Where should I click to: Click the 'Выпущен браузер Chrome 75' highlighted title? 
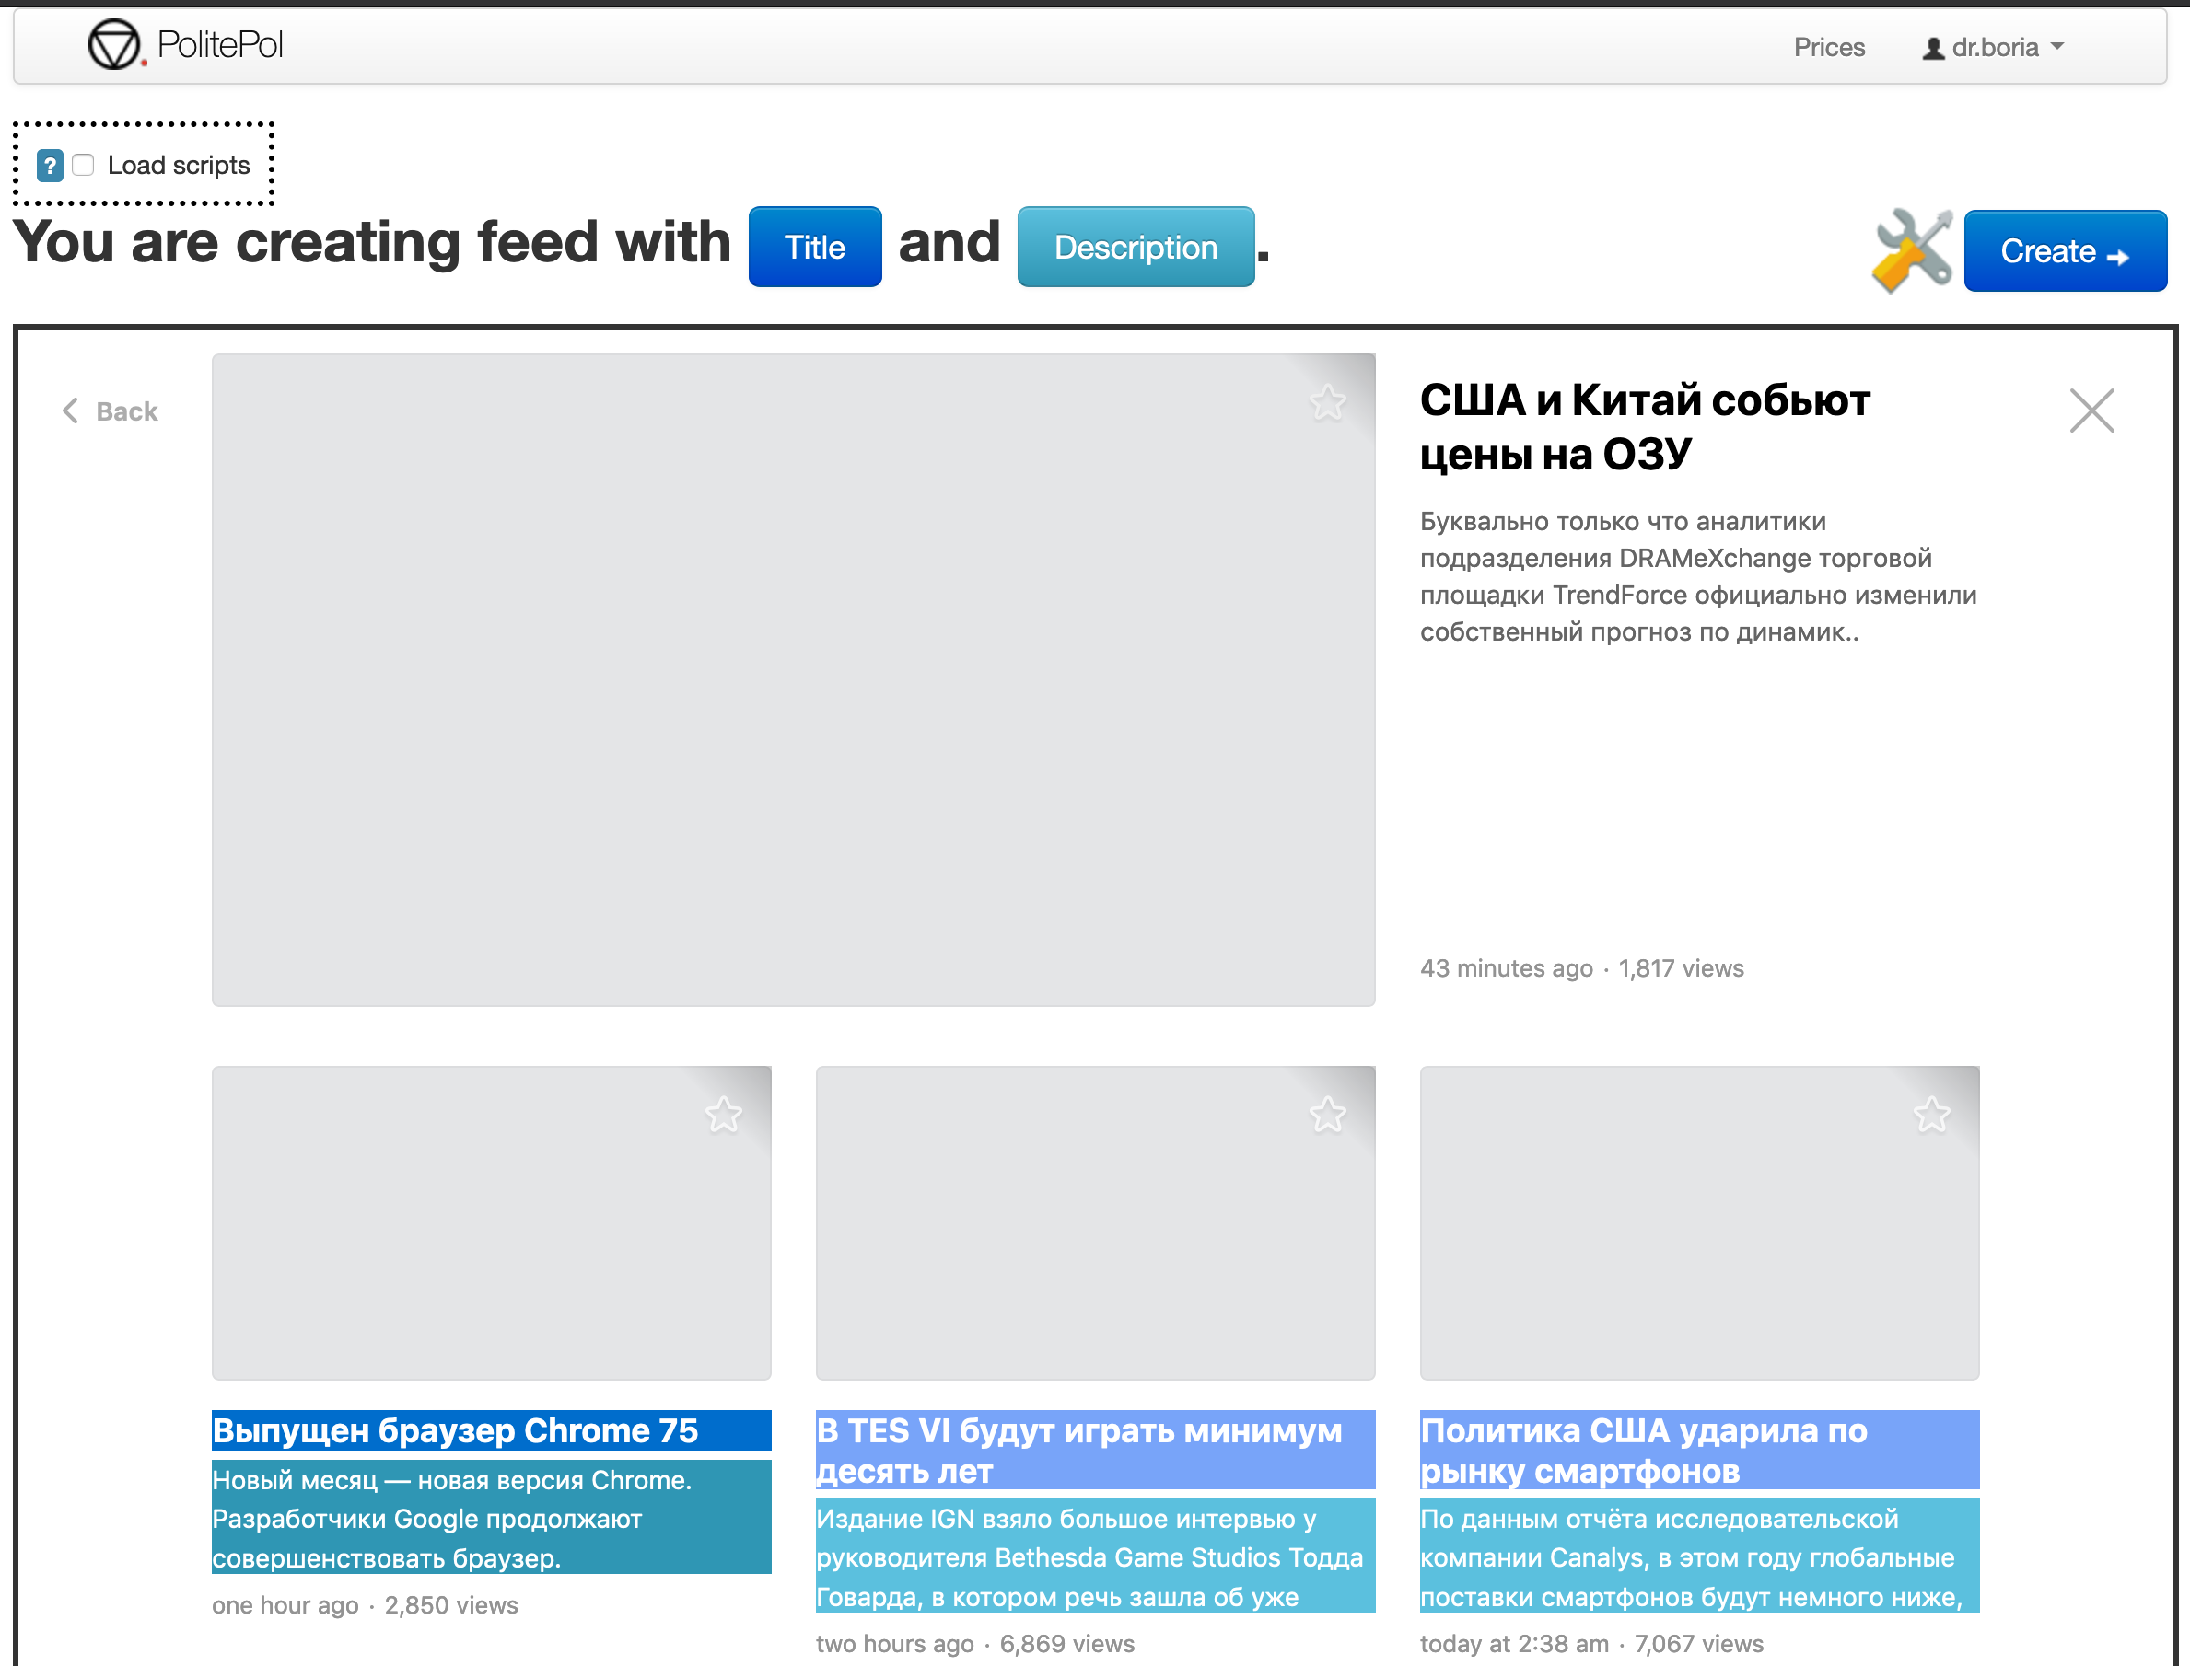456,1430
